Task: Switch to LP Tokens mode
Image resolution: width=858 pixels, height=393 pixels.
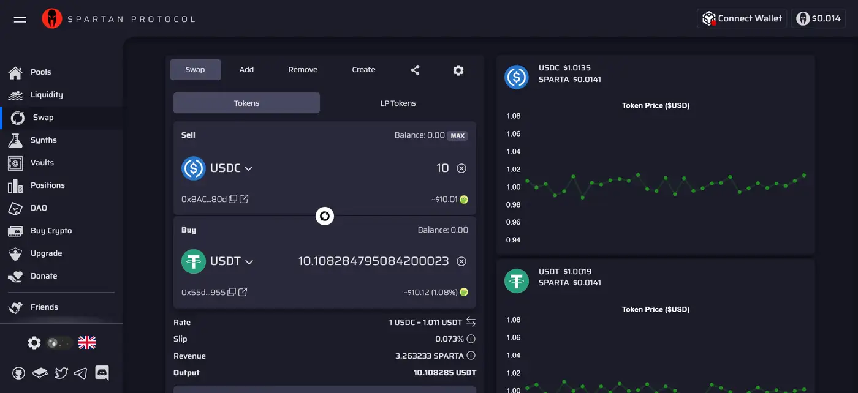Action: click(398, 103)
